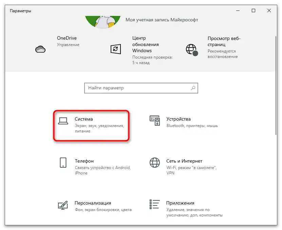
Task: Click the web browsing globe icon
Action: click(192, 50)
